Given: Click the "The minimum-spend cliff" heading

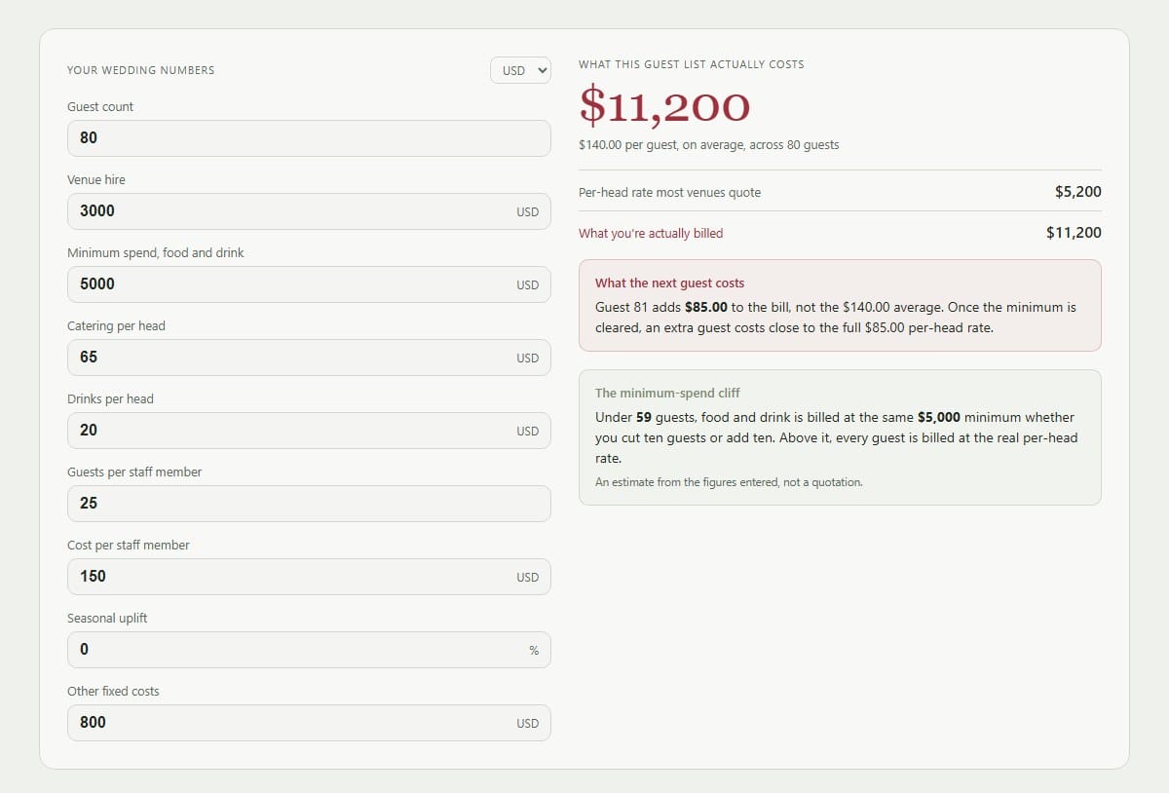Looking at the screenshot, I should pyautogui.click(x=667, y=394).
